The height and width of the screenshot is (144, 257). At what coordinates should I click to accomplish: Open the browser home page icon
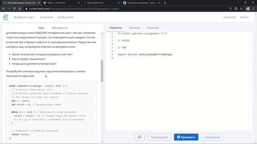click(20, 9)
